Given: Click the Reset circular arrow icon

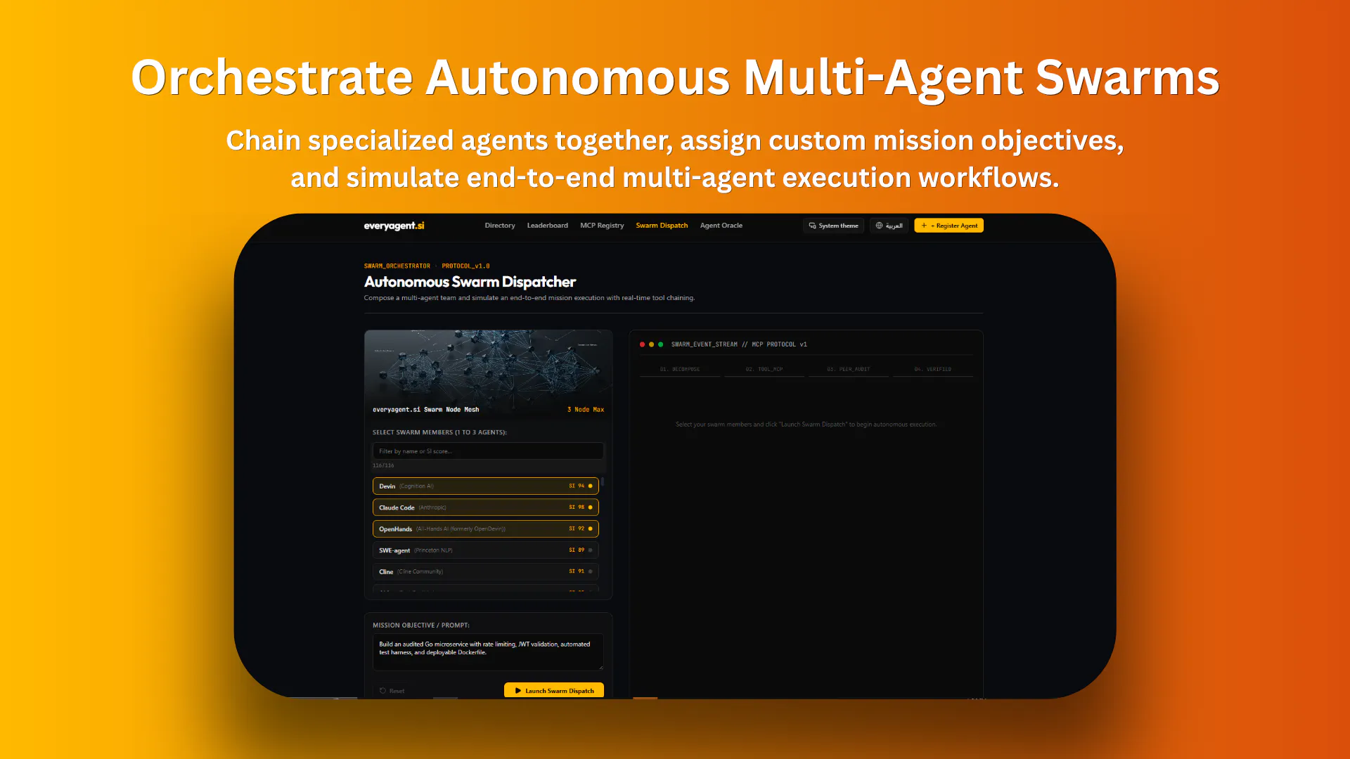Looking at the screenshot, I should [382, 691].
